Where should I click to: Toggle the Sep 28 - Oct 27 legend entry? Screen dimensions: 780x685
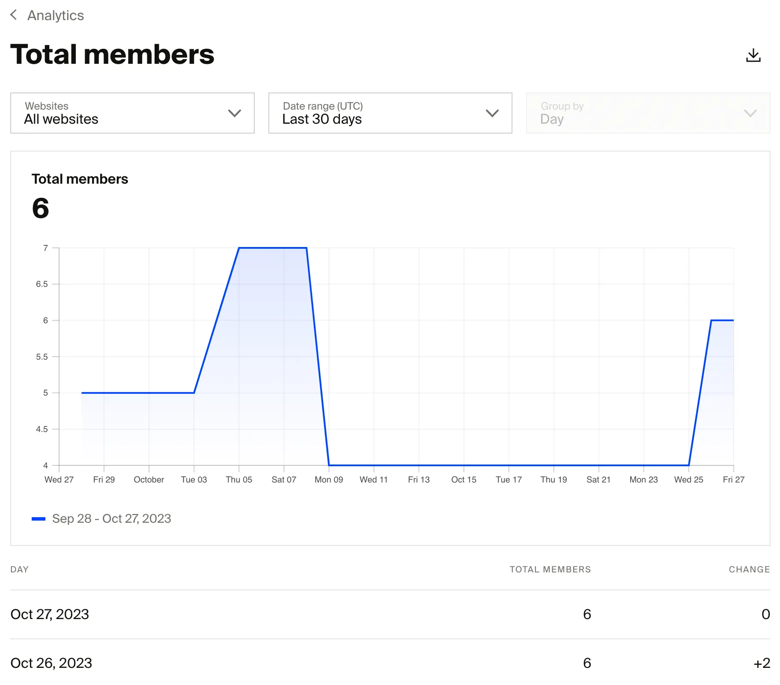111,518
